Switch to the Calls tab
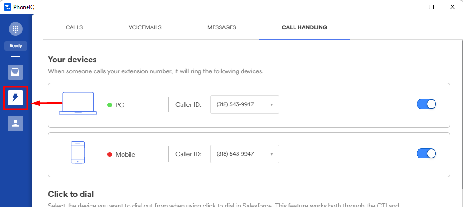The image size is (463, 207). pos(74,27)
